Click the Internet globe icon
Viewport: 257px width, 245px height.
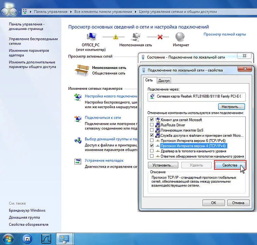180,36
